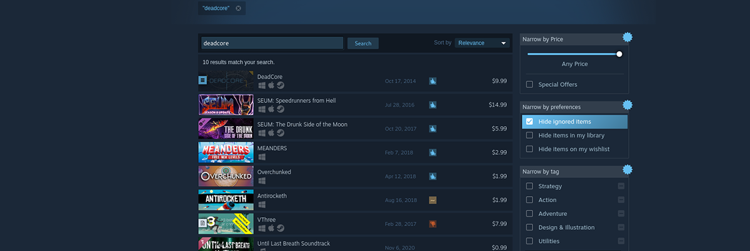
Task: Click the Steam platform icon under VThree
Action: [281, 227]
